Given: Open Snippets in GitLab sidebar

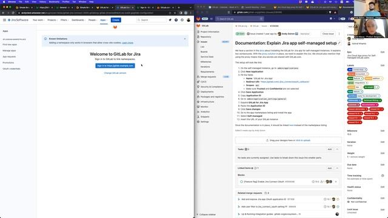Looking at the screenshot, I should point(205,117).
